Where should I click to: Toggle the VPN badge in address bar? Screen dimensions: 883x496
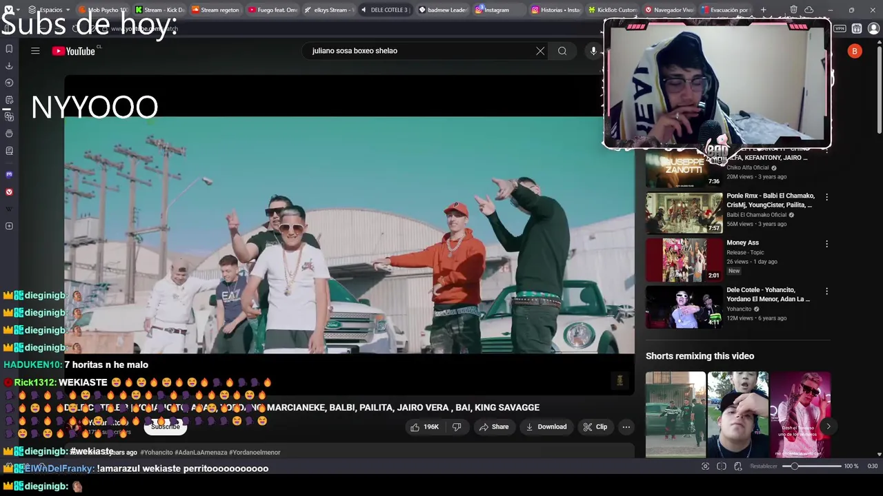(840, 29)
